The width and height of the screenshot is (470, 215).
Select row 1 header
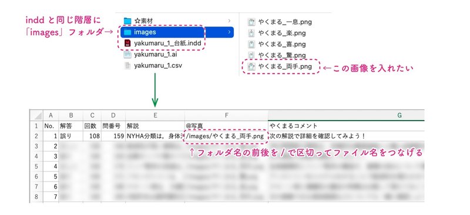[x=36, y=126]
